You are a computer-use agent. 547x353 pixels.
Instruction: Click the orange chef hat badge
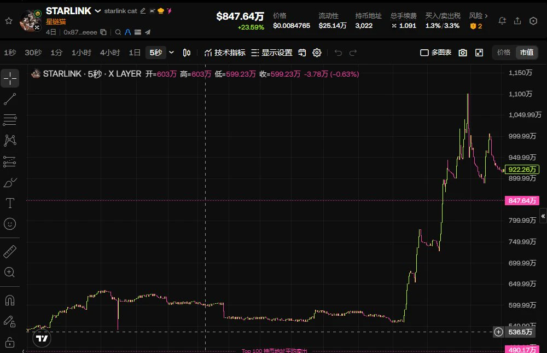point(161,11)
